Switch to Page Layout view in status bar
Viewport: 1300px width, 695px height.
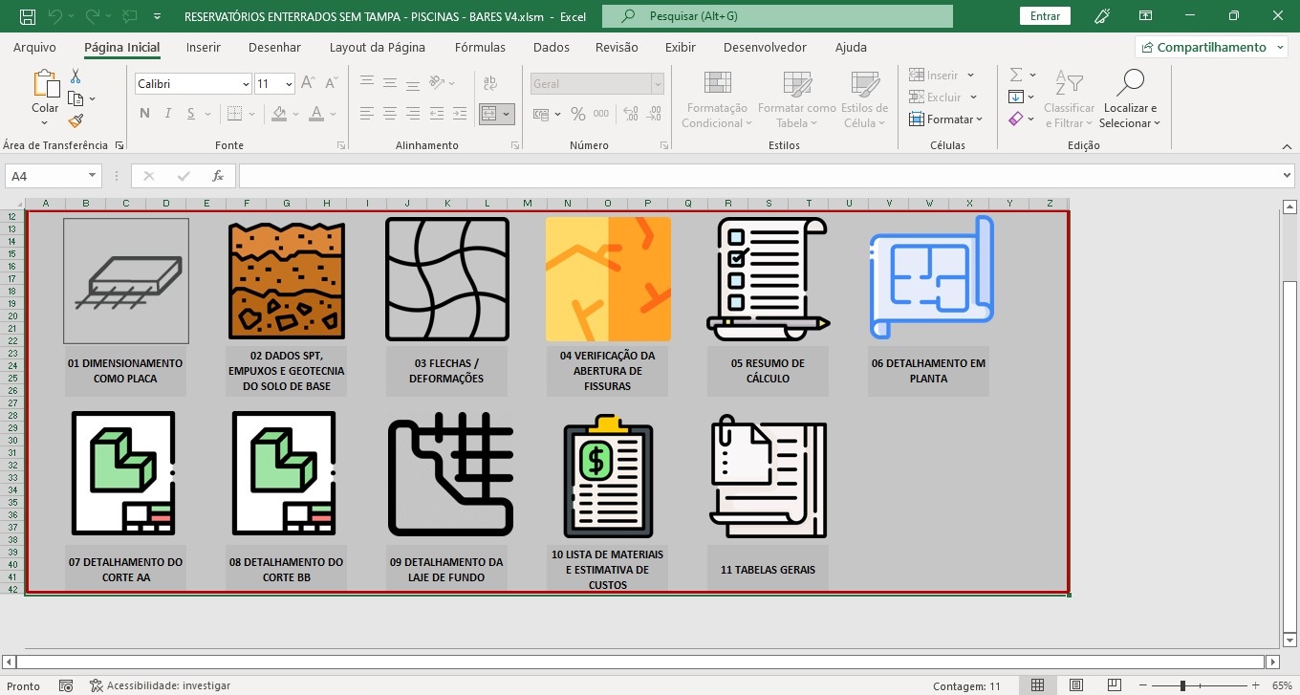pyautogui.click(x=1075, y=685)
